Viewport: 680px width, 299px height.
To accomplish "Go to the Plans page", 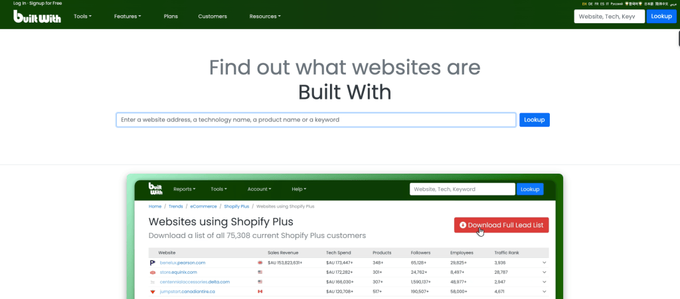I will [171, 17].
